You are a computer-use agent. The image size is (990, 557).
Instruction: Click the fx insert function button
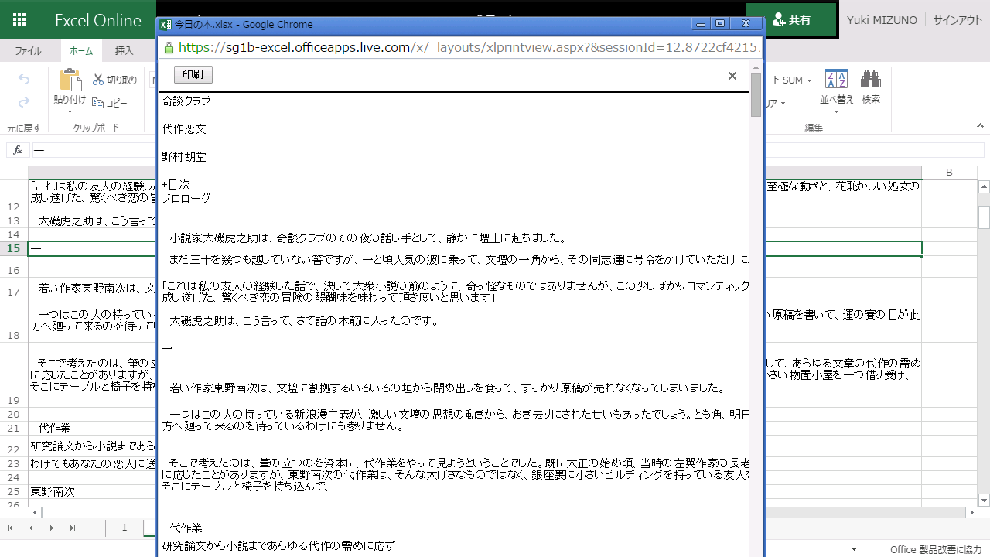tap(18, 150)
